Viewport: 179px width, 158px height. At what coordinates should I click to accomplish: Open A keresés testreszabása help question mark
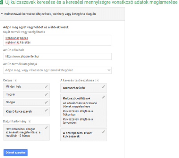point(97,80)
